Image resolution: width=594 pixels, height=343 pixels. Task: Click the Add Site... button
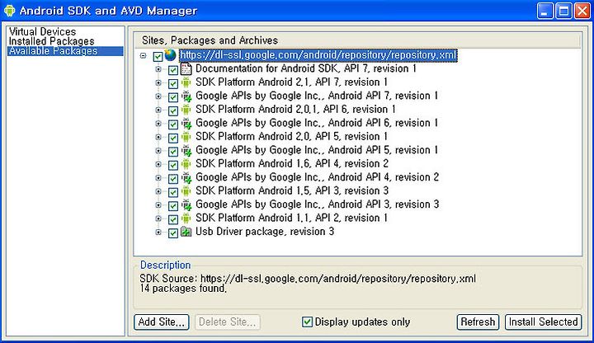click(x=162, y=322)
